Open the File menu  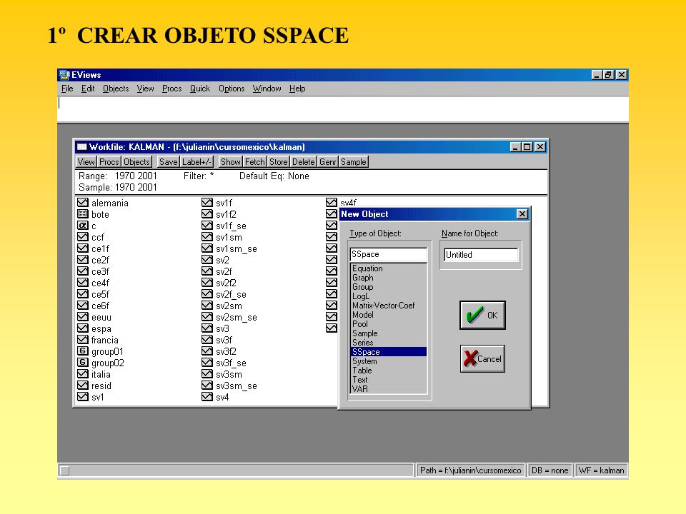(x=67, y=89)
